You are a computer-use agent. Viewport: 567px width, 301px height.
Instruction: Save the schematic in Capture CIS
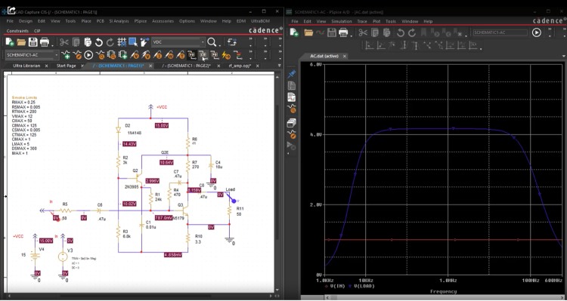coord(33,42)
